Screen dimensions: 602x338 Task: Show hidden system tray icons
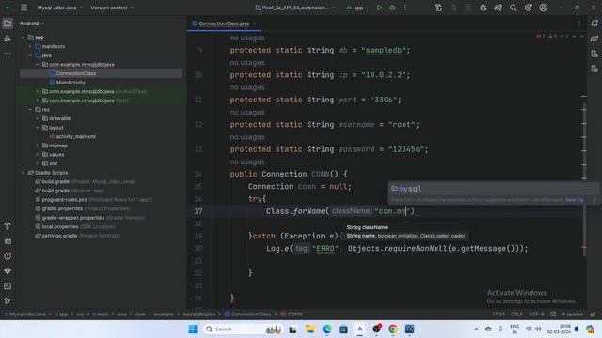pos(476,329)
